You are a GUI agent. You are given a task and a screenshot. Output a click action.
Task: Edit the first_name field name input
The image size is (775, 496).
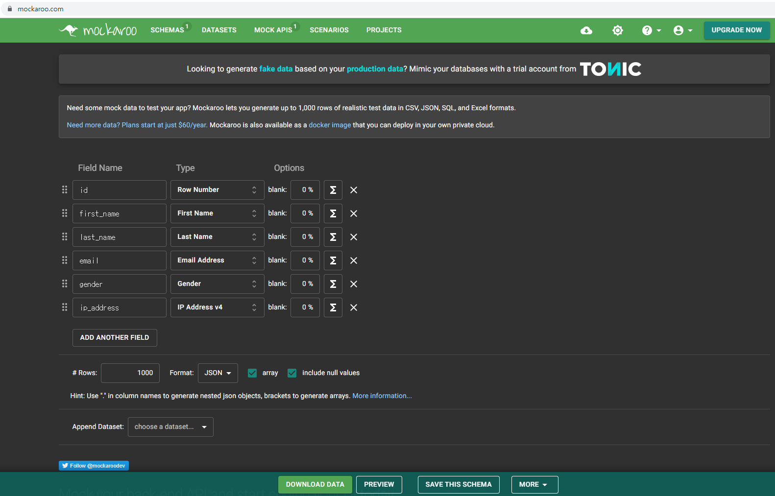[120, 213]
